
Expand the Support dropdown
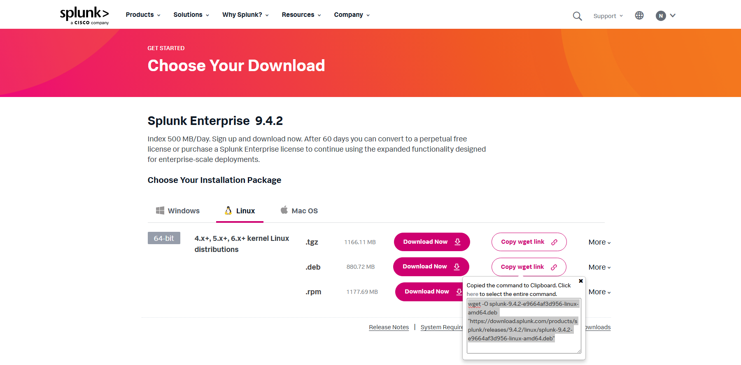click(608, 16)
